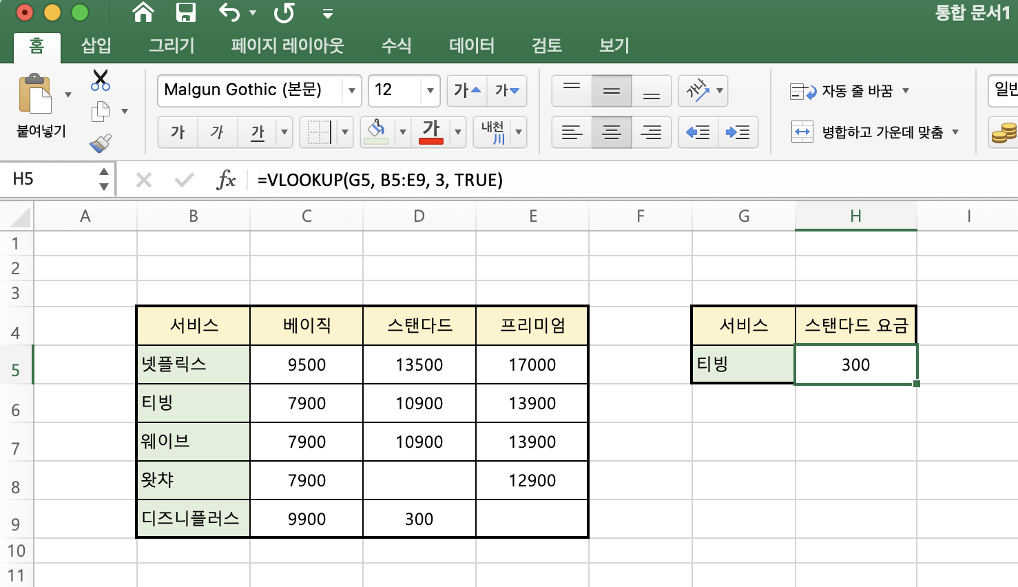Select cell with 왓챠
Image resolution: width=1018 pixels, height=587 pixels.
coord(194,480)
